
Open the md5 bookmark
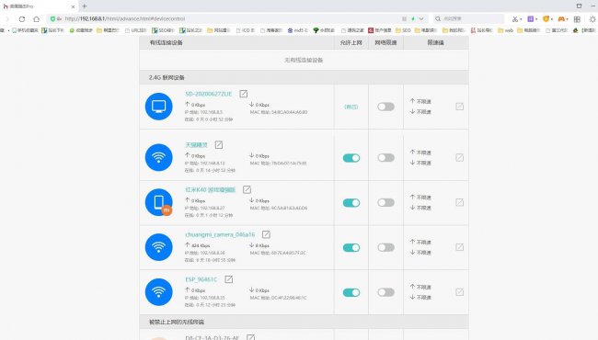click(x=297, y=30)
